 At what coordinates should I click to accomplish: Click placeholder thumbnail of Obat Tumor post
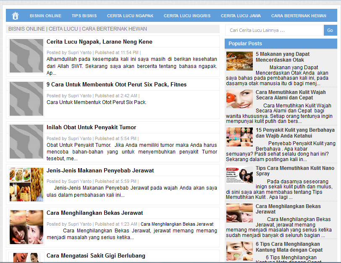26,141
